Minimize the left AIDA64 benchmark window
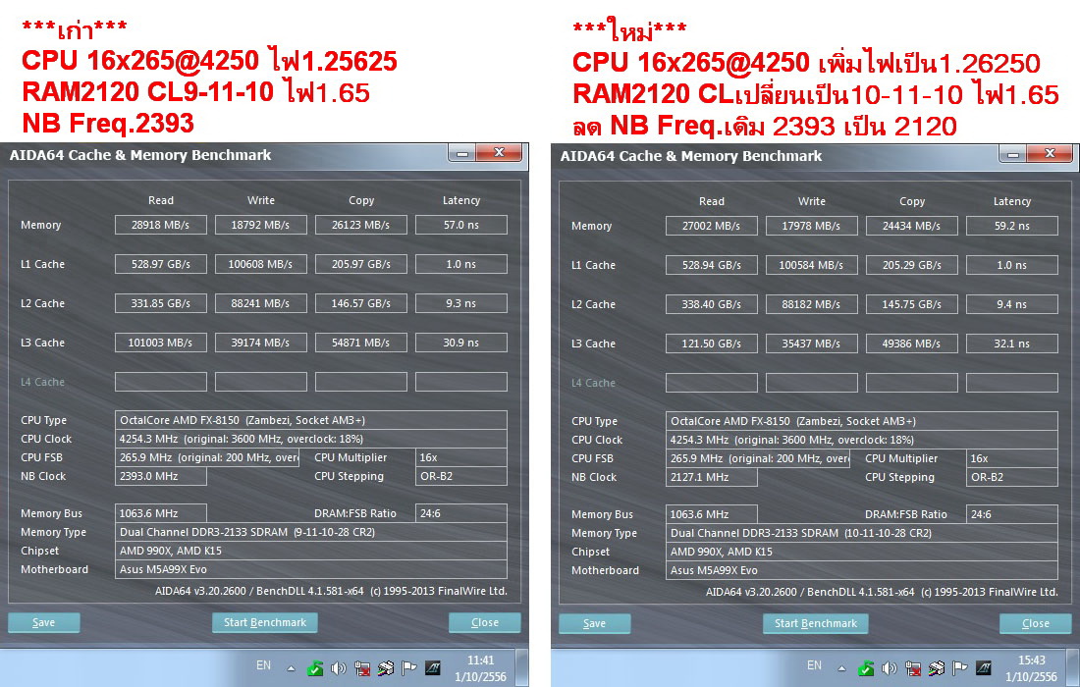Image resolution: width=1080 pixels, height=687 pixels. [461, 153]
